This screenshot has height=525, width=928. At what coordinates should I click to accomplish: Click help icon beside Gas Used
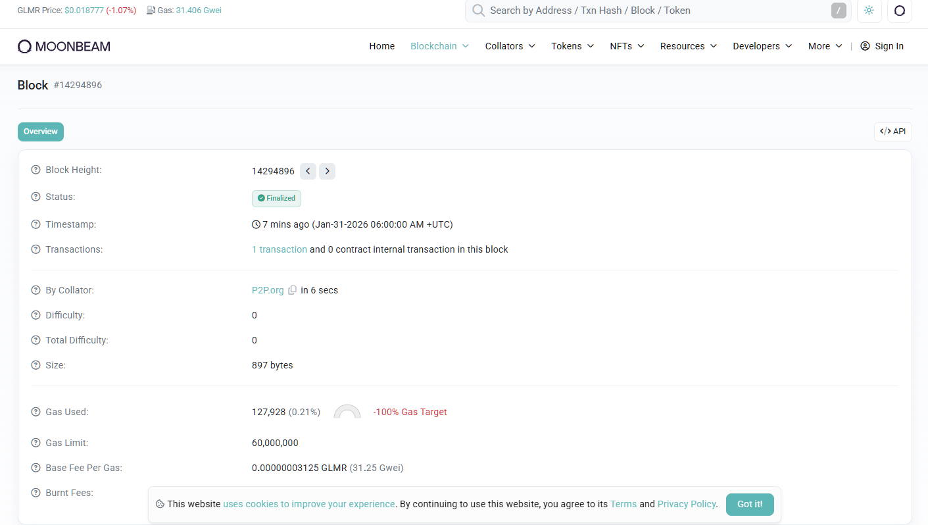[36, 412]
